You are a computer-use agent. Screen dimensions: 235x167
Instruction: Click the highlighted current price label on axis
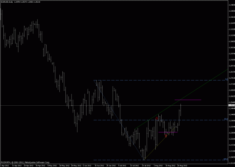tap(232, 105)
